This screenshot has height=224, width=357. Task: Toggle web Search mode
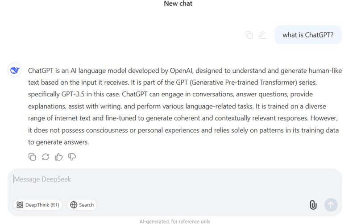click(x=82, y=205)
